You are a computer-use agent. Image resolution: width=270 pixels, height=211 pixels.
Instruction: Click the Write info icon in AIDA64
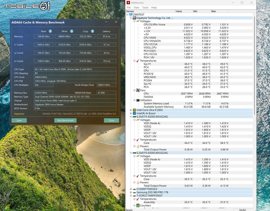[x=72, y=31]
